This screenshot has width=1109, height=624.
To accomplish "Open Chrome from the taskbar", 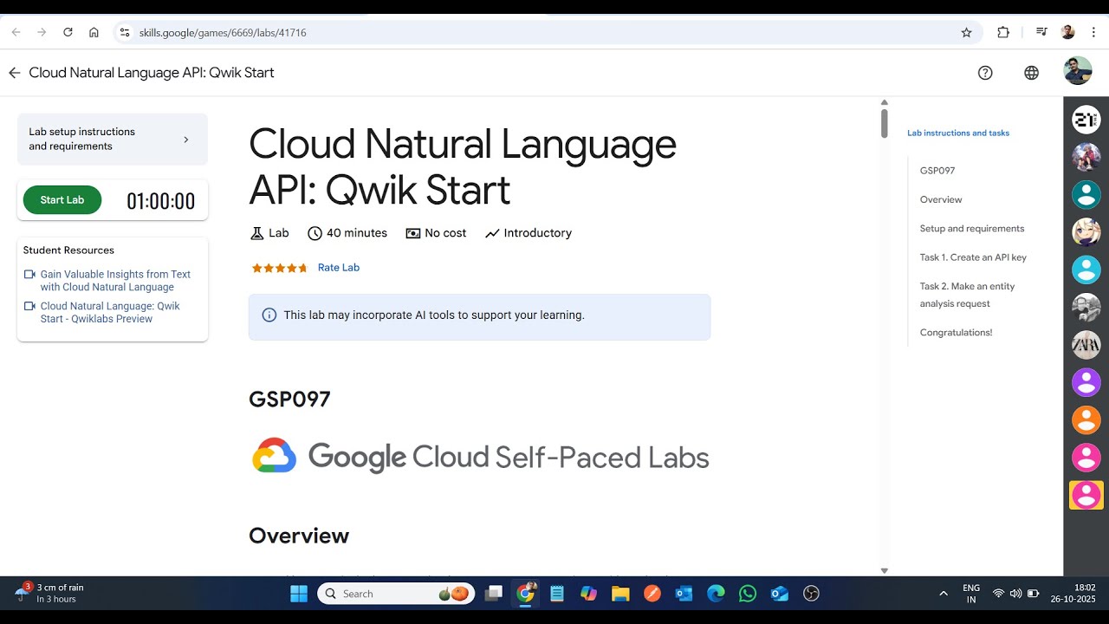I will click(525, 594).
